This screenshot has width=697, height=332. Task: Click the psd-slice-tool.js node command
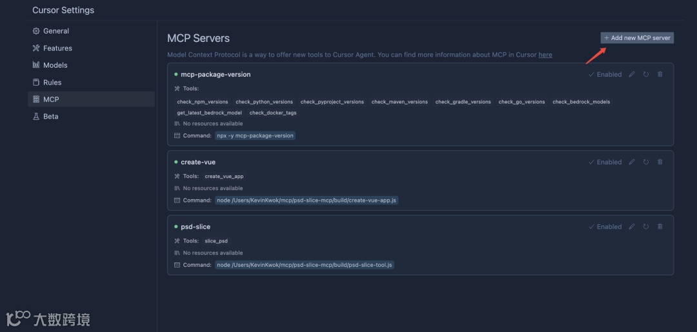click(305, 265)
